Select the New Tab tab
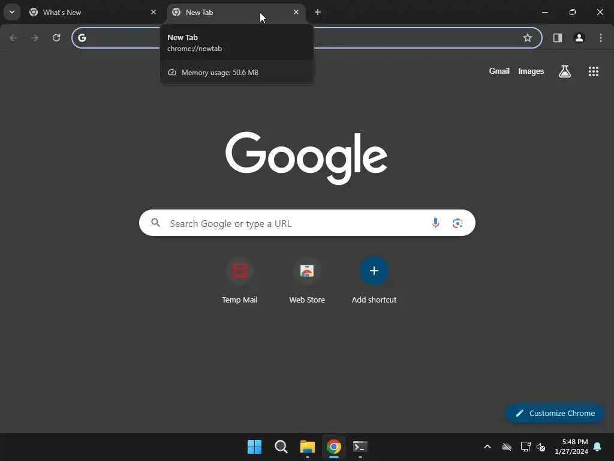 236,12
